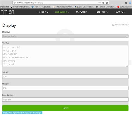The height and width of the screenshot is (115, 132).
Task: Click 'hdmi_cvt 1024 600 60 6 0 0 0' line
Action: click(x=16, y=57)
